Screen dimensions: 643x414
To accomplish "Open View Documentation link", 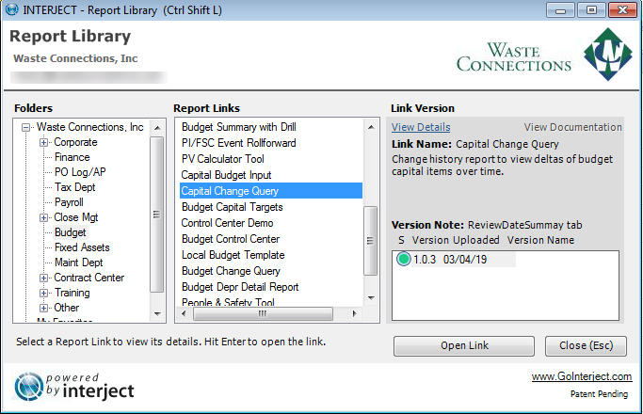I will [573, 127].
